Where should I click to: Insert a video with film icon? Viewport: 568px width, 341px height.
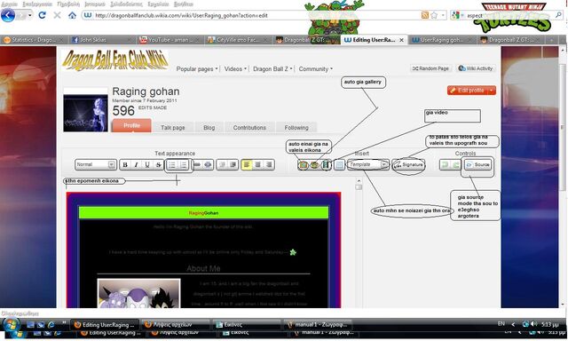click(327, 165)
